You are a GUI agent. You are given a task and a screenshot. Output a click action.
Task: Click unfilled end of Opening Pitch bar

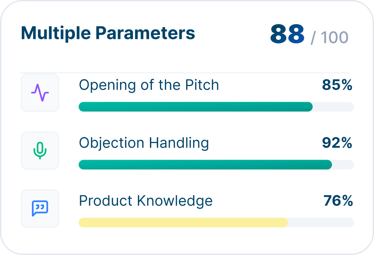[x=333, y=107]
